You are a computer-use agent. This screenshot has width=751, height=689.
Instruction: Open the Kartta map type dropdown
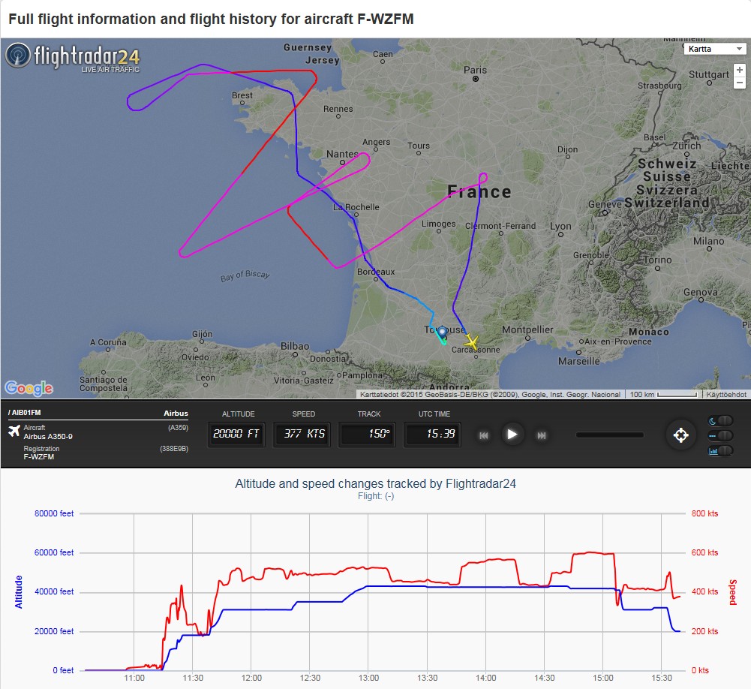click(714, 49)
